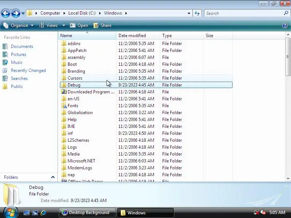The width and height of the screenshot is (291, 218).
Task: Click the network status tray icon
Action: (256, 212)
